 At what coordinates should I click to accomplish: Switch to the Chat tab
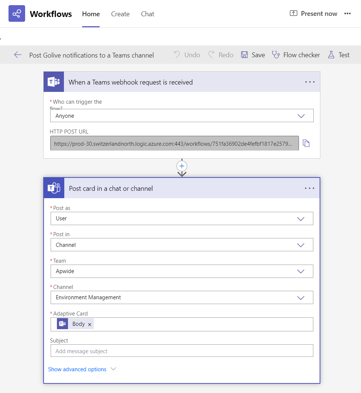coord(147,14)
